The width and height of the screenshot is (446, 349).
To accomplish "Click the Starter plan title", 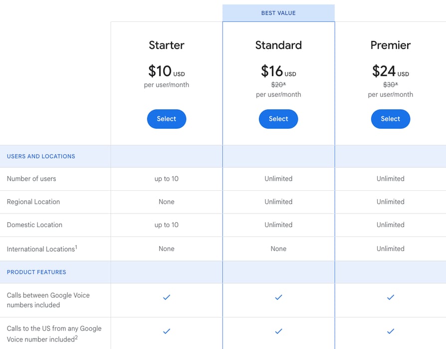I will [x=167, y=45].
